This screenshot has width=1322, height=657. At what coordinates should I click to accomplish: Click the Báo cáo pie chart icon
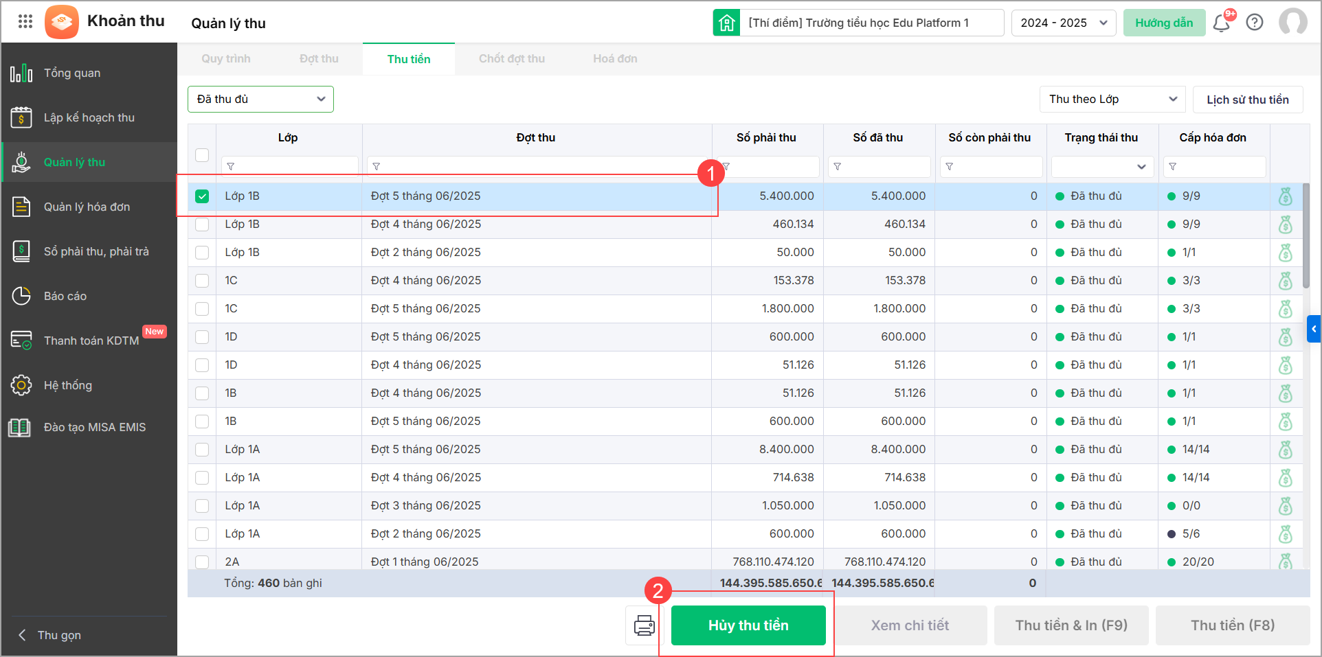tap(21, 296)
